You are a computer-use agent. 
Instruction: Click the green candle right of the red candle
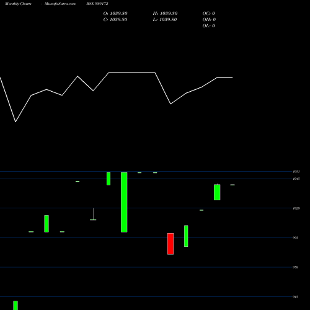[x=186, y=236]
